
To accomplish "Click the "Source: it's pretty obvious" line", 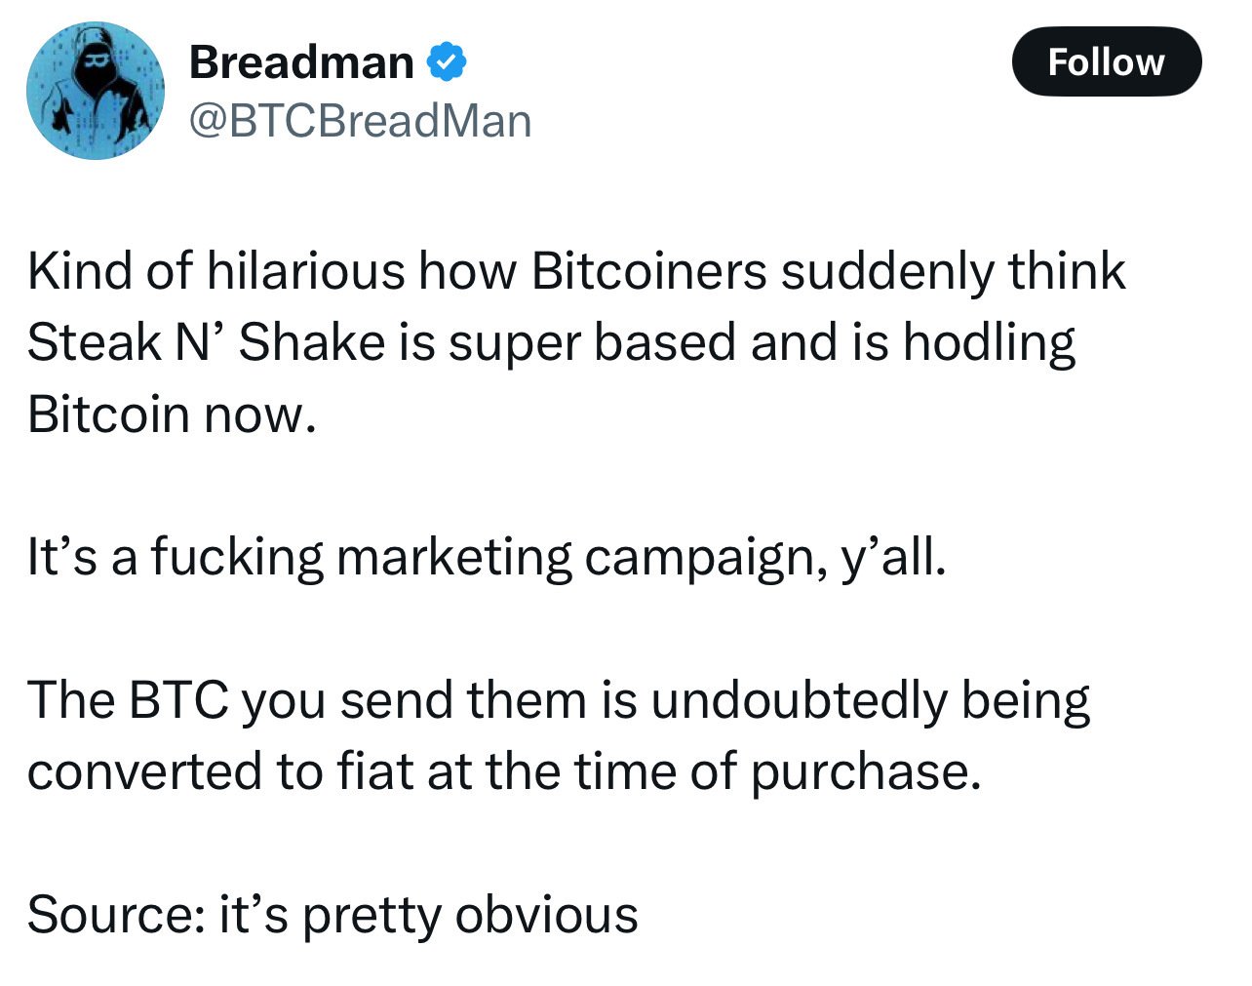I will [x=333, y=918].
